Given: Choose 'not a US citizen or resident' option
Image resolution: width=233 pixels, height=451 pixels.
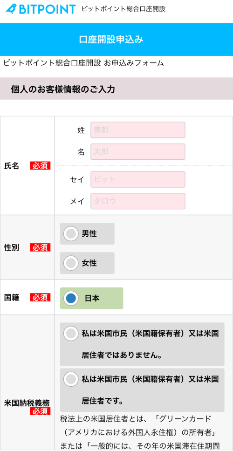Looking at the screenshot, I should tap(142, 344).
